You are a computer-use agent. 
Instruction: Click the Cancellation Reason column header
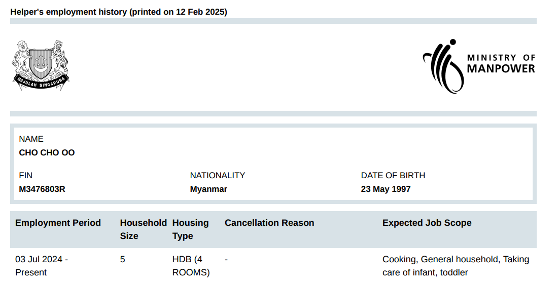[x=269, y=223]
